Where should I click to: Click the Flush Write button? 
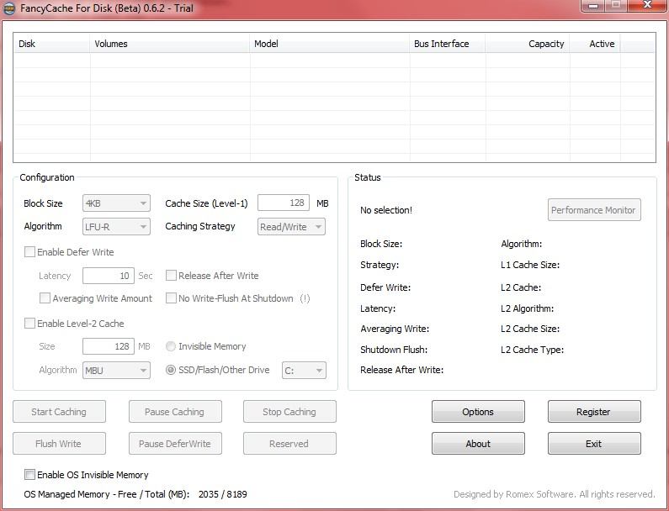pos(59,444)
